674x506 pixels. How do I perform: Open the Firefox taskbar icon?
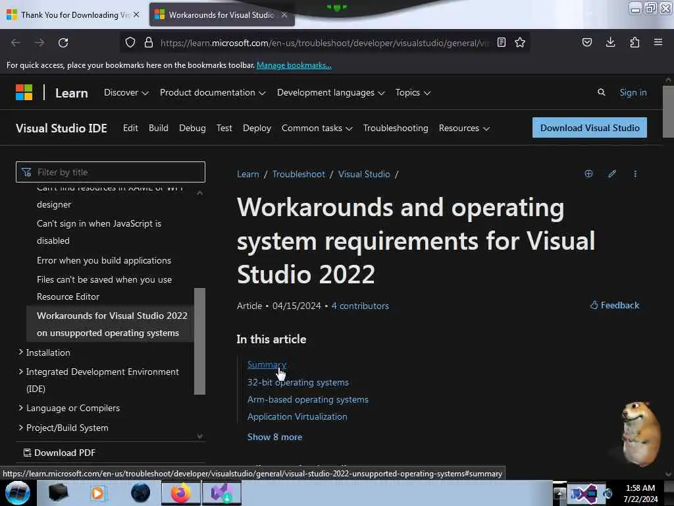point(180,493)
